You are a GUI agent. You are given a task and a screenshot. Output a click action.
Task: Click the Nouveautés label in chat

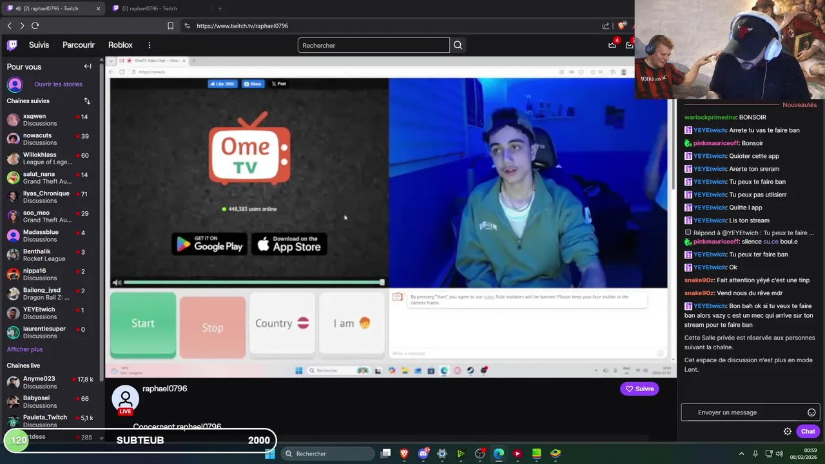(x=799, y=105)
